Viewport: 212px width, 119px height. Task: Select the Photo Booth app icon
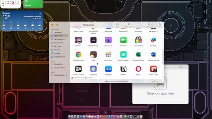[x=153, y=69]
